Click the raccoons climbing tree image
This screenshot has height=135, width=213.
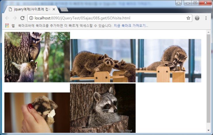point(37,57)
